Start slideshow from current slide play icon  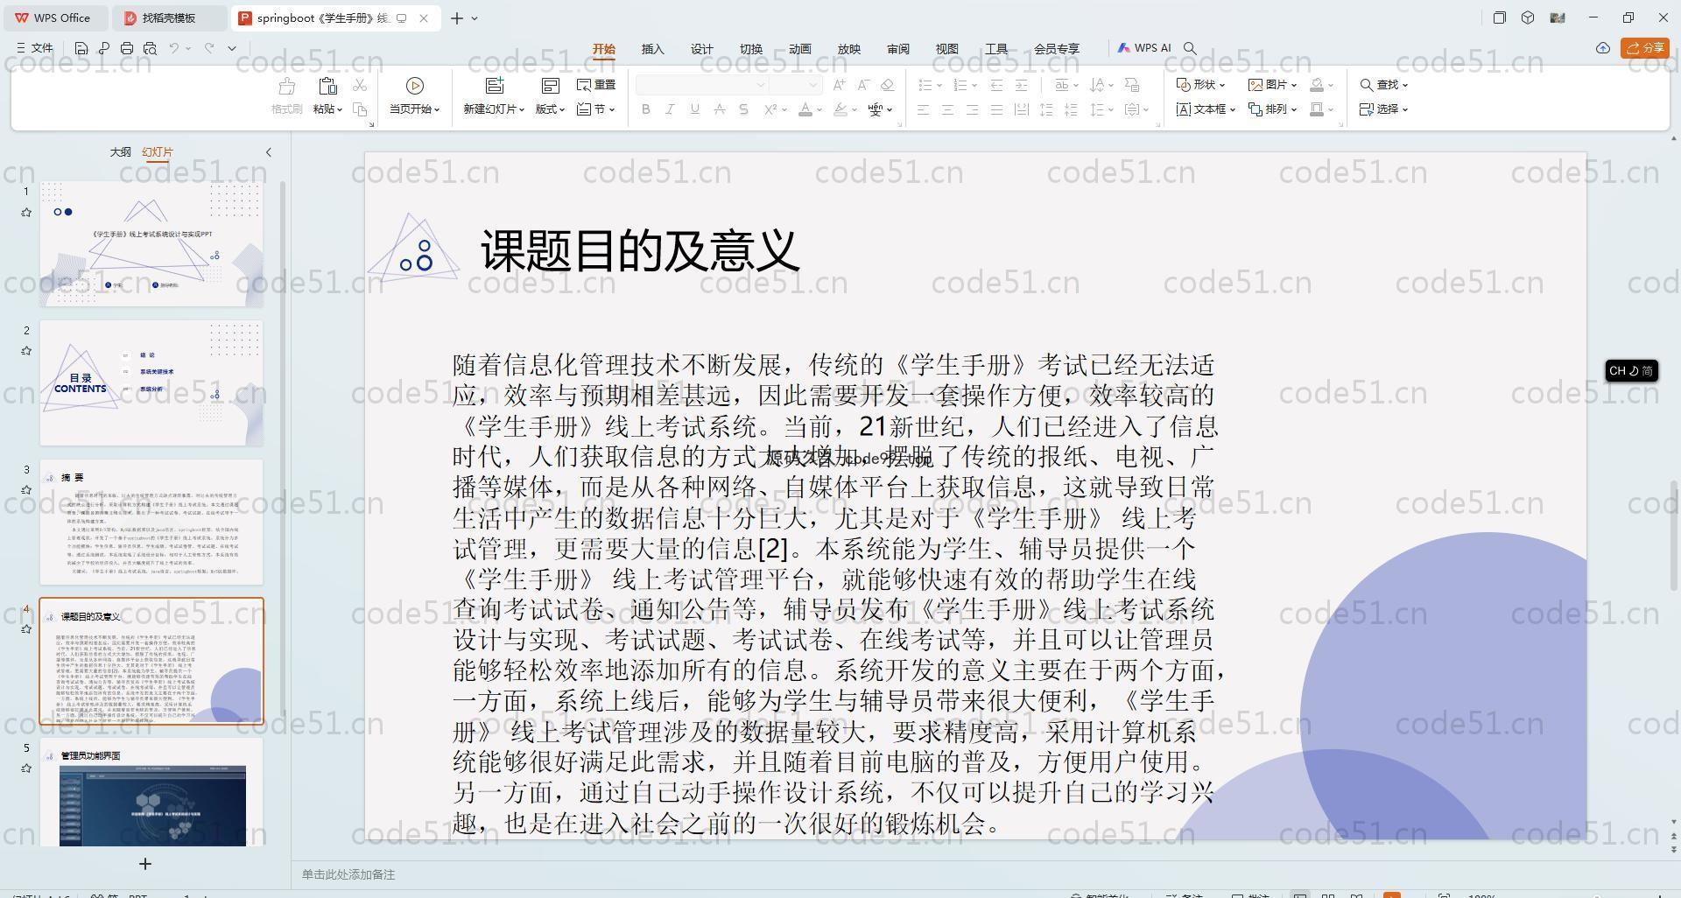(x=415, y=86)
